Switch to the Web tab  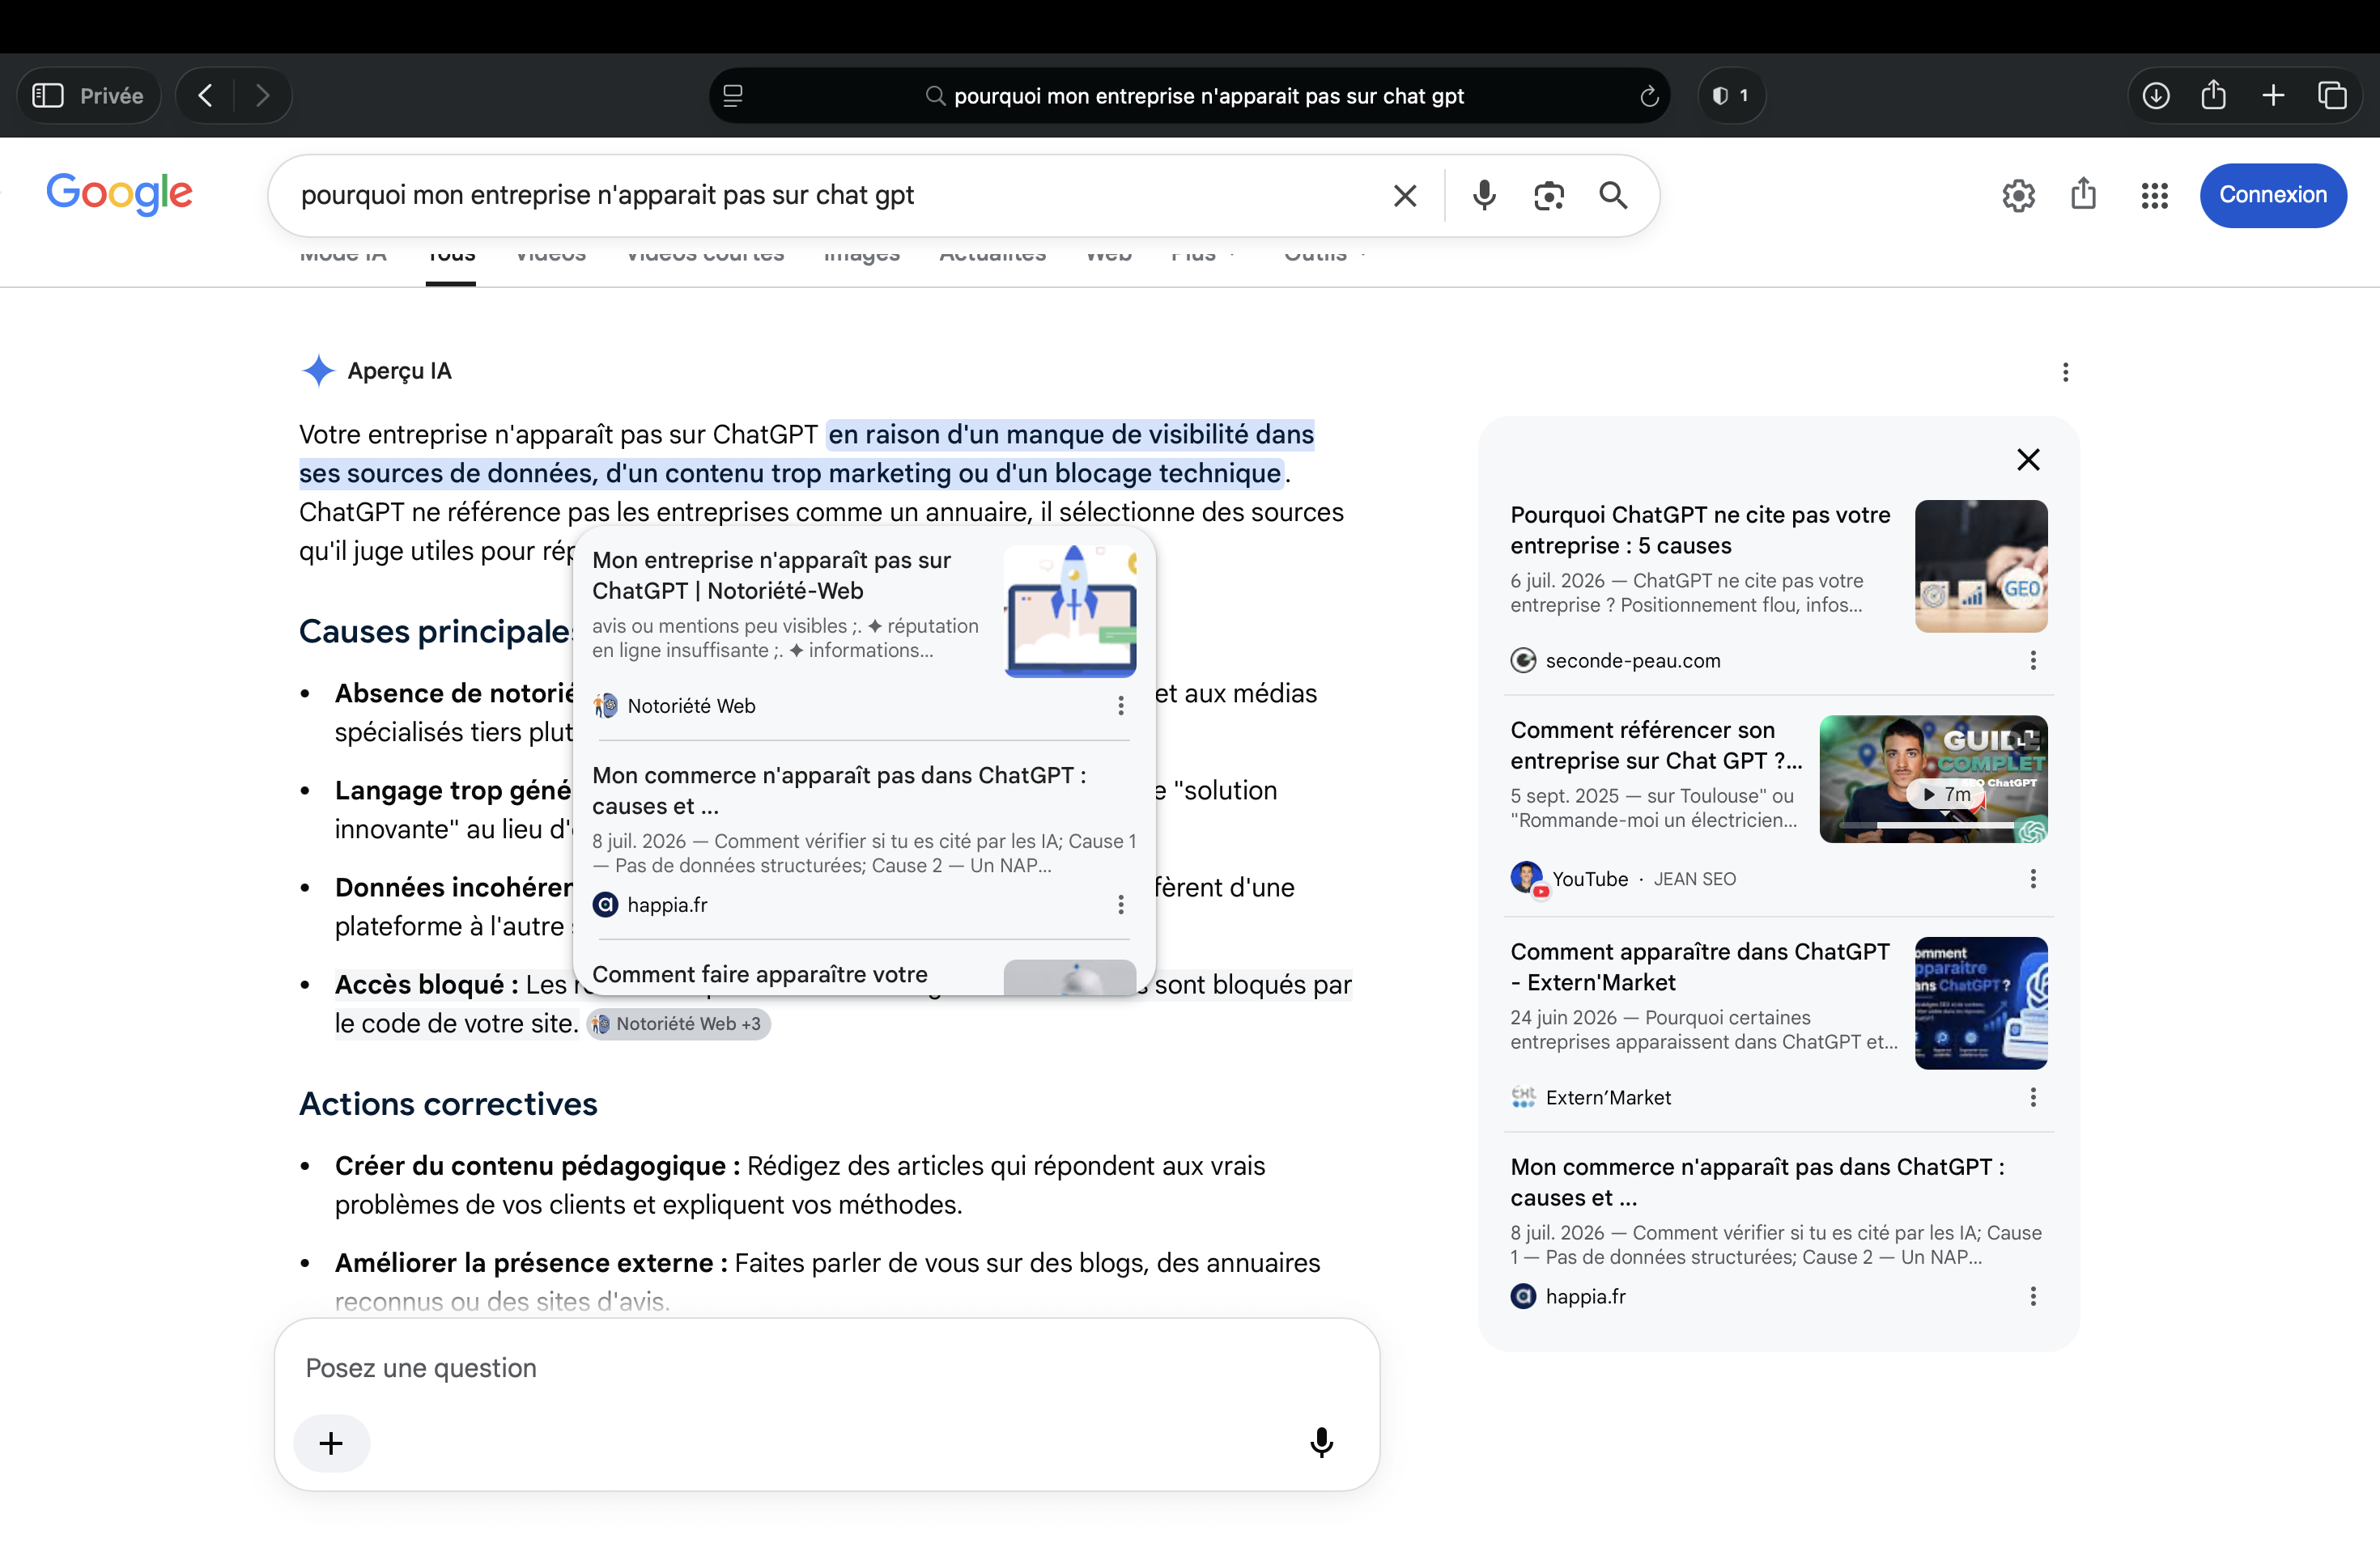coord(1108,256)
